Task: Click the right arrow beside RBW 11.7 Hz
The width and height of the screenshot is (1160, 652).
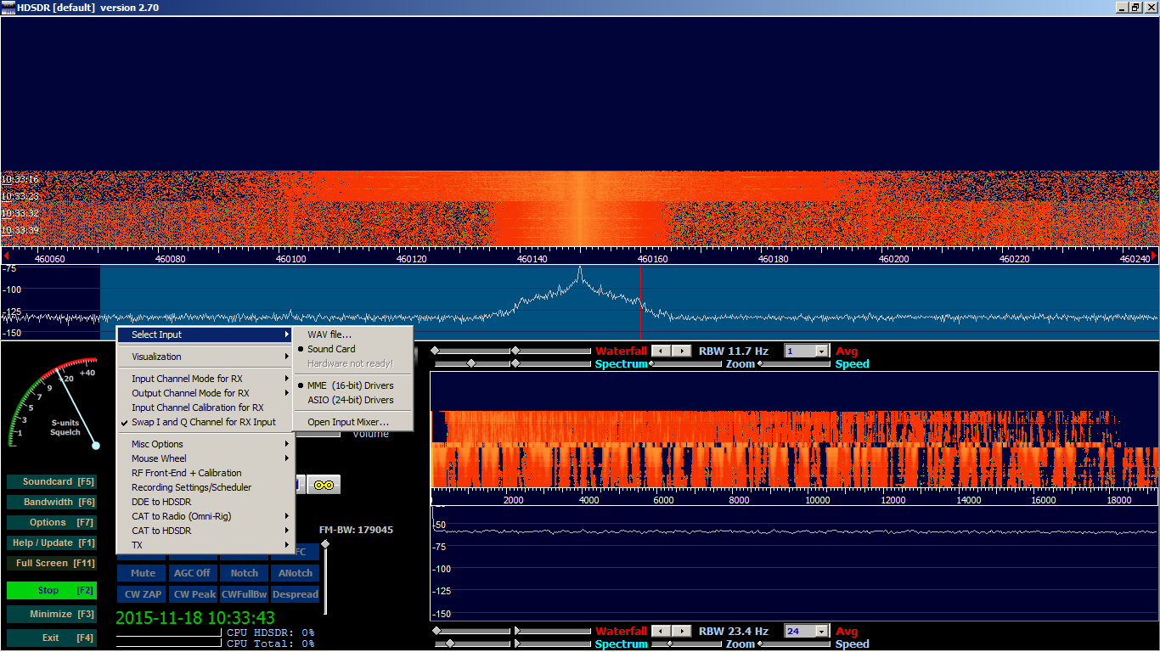Action: (681, 351)
